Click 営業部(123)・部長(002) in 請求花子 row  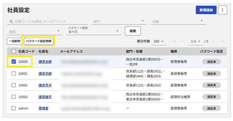(144, 85)
